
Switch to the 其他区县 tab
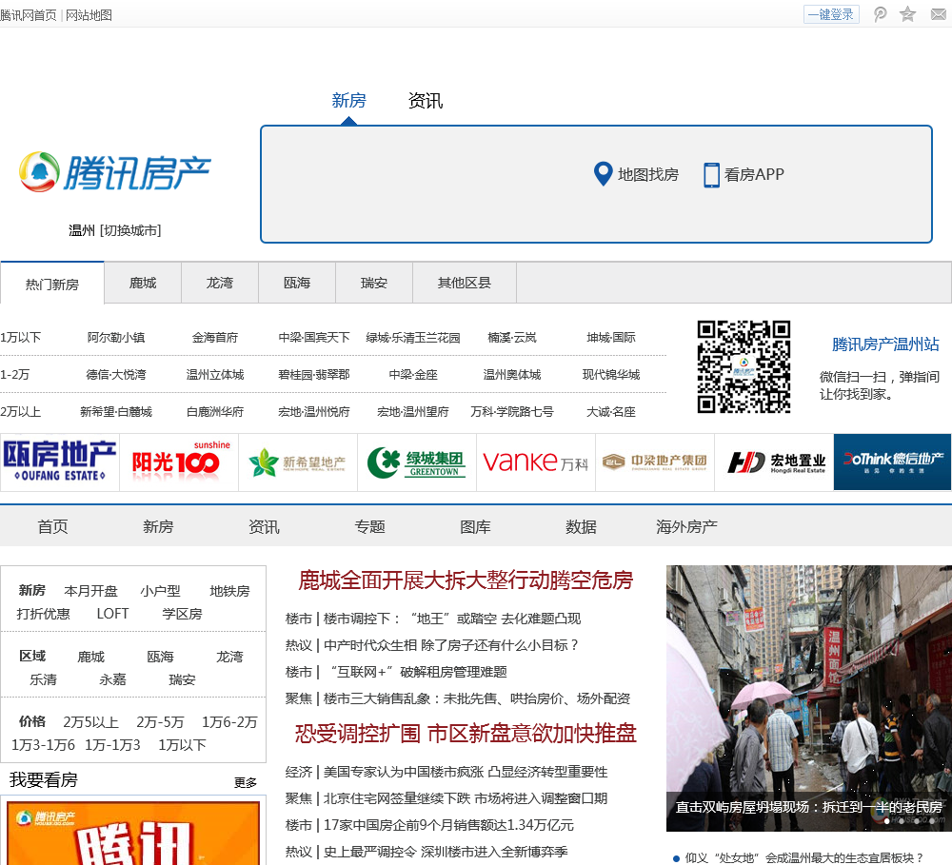point(465,283)
